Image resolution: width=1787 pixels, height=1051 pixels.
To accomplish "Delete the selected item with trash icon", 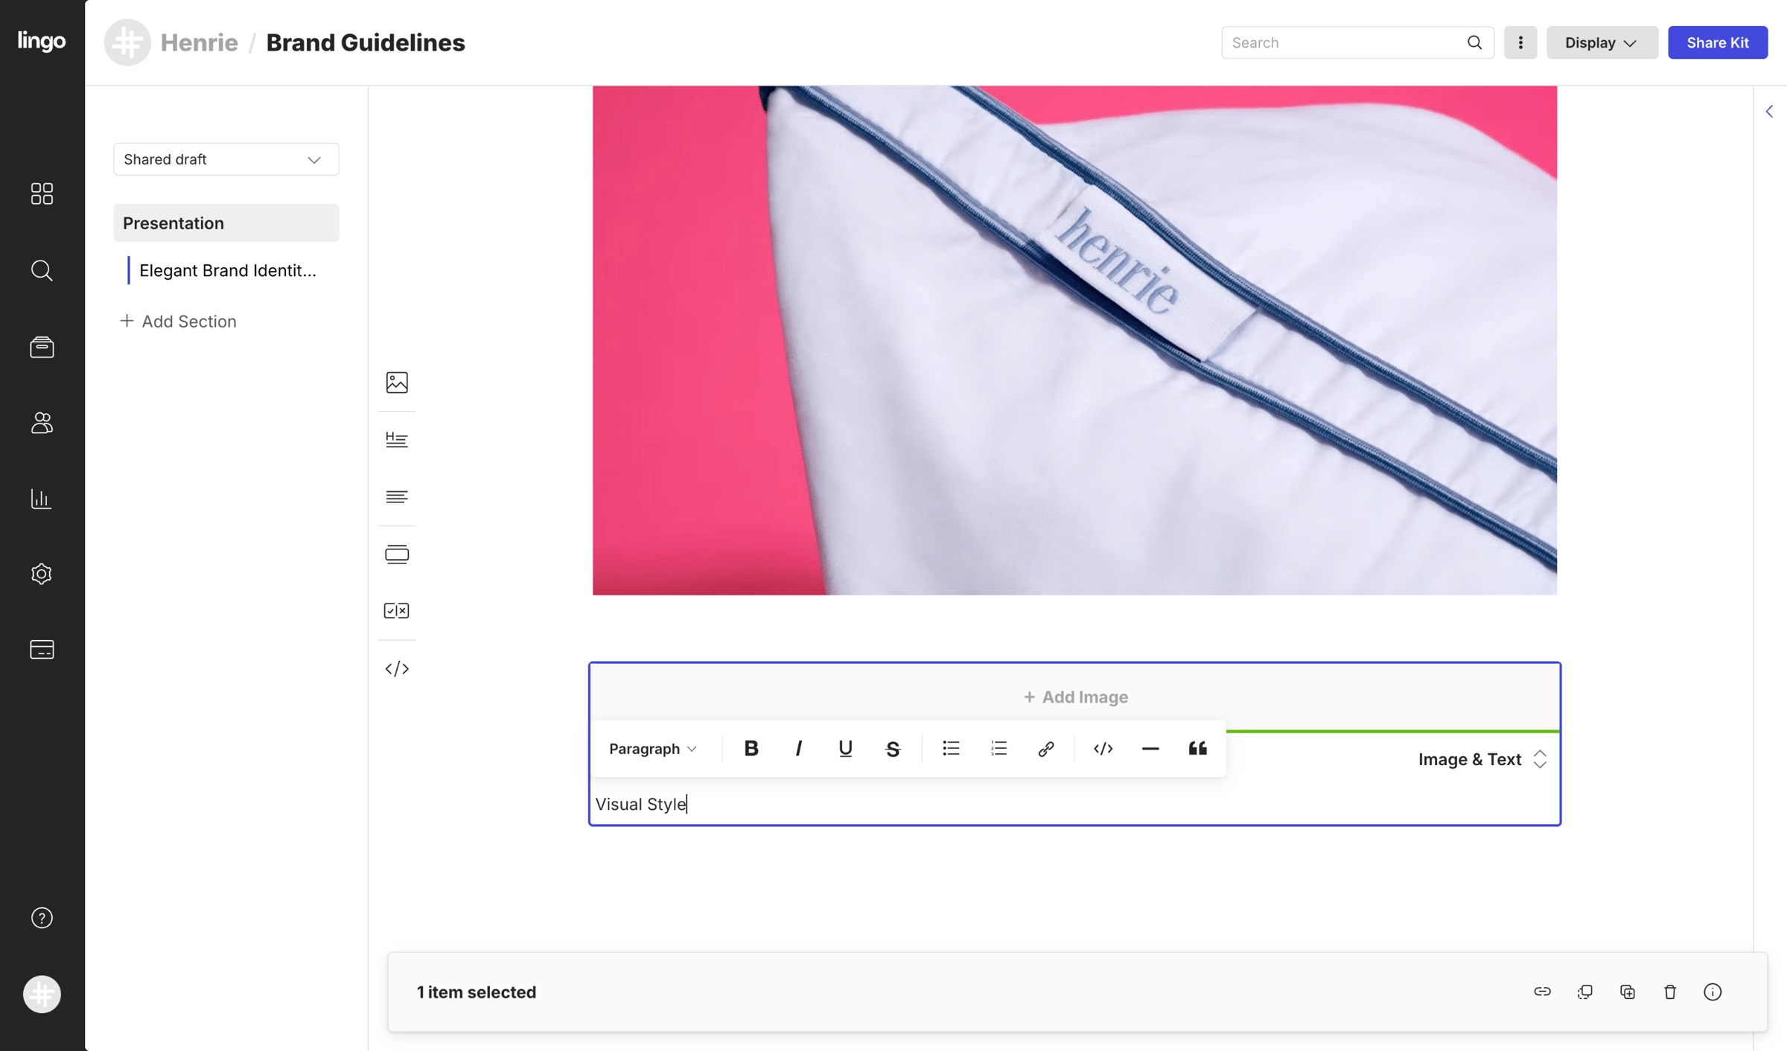I will point(1670,992).
